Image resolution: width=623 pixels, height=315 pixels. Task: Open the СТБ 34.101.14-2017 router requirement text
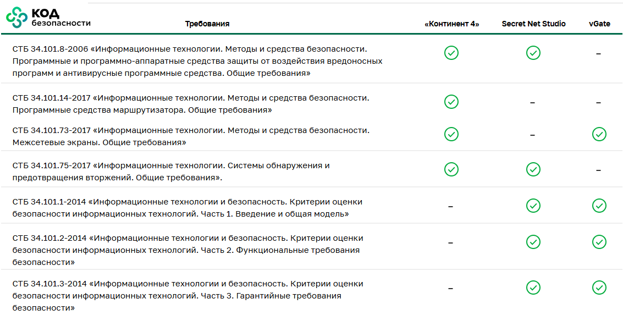point(190,104)
